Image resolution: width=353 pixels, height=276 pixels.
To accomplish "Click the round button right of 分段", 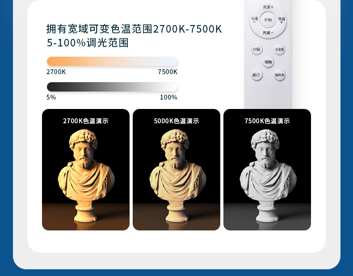I will pyautogui.click(x=280, y=49).
